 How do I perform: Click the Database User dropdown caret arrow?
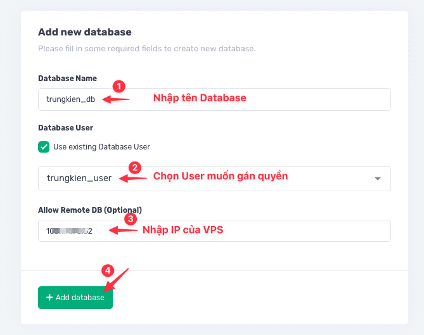click(378, 179)
